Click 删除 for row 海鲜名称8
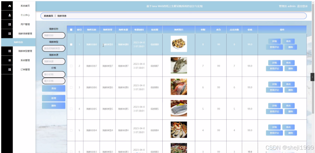The image size is (315, 153). tap(291, 47)
